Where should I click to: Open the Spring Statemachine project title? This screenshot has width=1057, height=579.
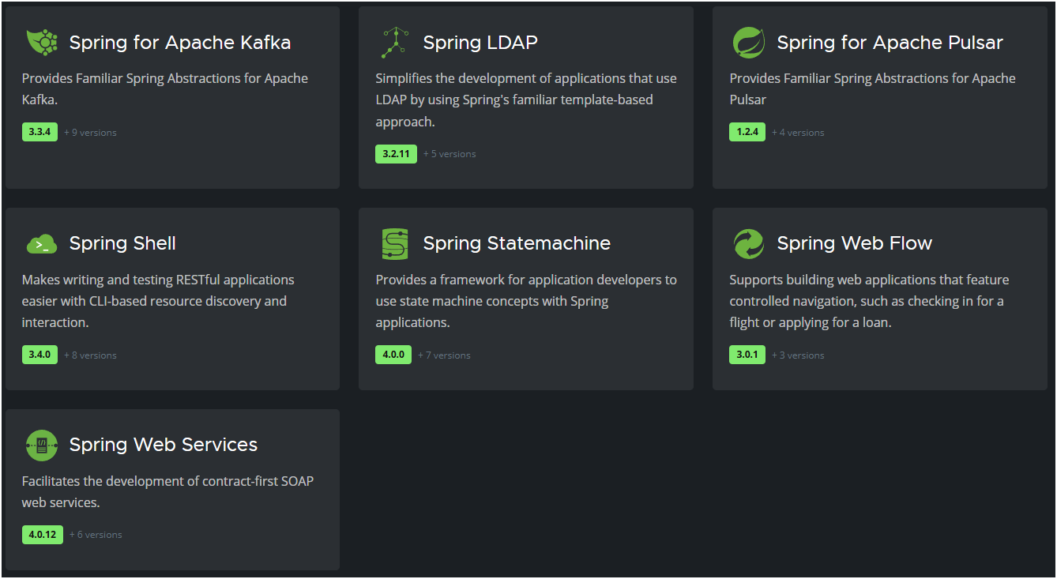(517, 243)
